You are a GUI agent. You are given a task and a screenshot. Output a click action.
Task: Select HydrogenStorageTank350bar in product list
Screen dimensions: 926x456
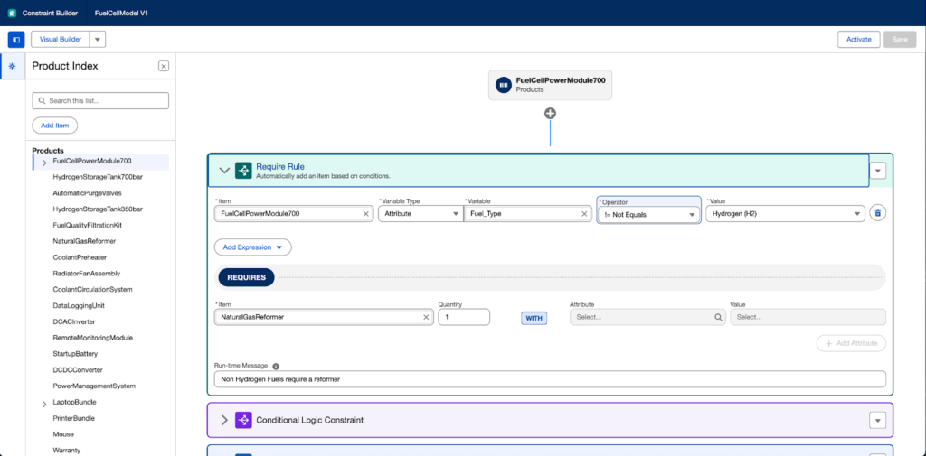[98, 209]
